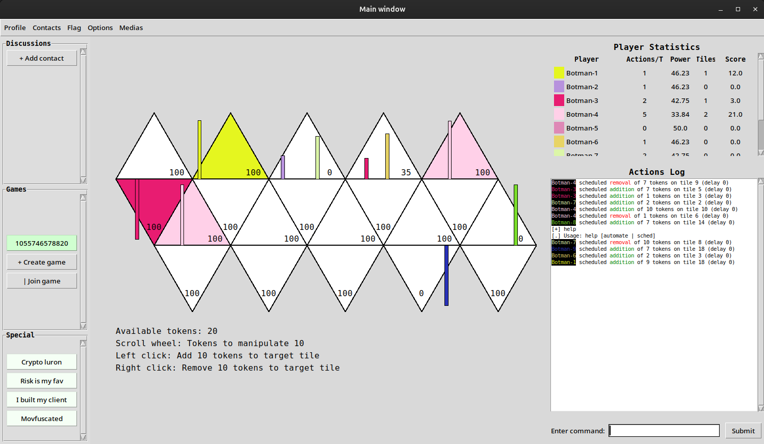Screen dimensions: 764x444
Task: Focus the Enter command input field
Action: click(x=664, y=431)
